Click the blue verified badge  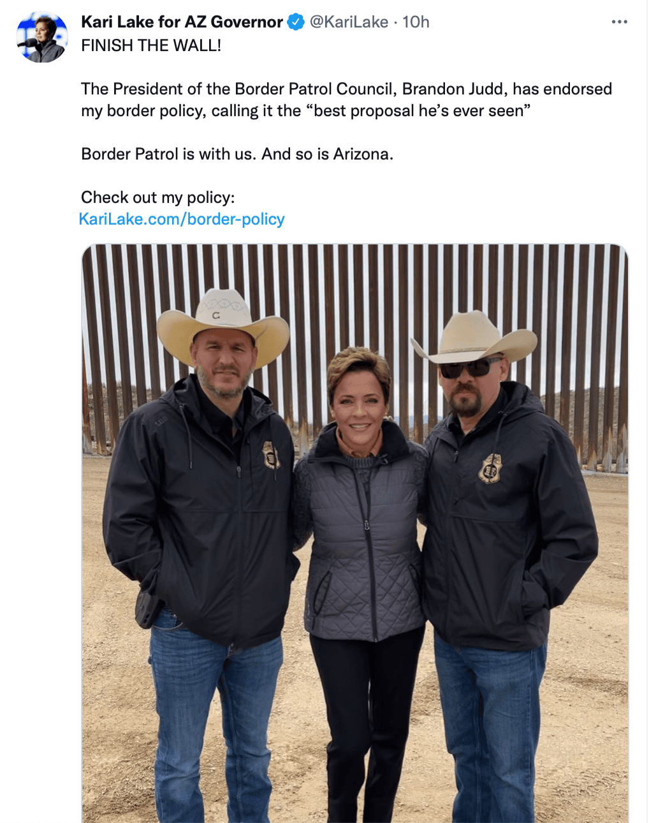click(x=296, y=22)
